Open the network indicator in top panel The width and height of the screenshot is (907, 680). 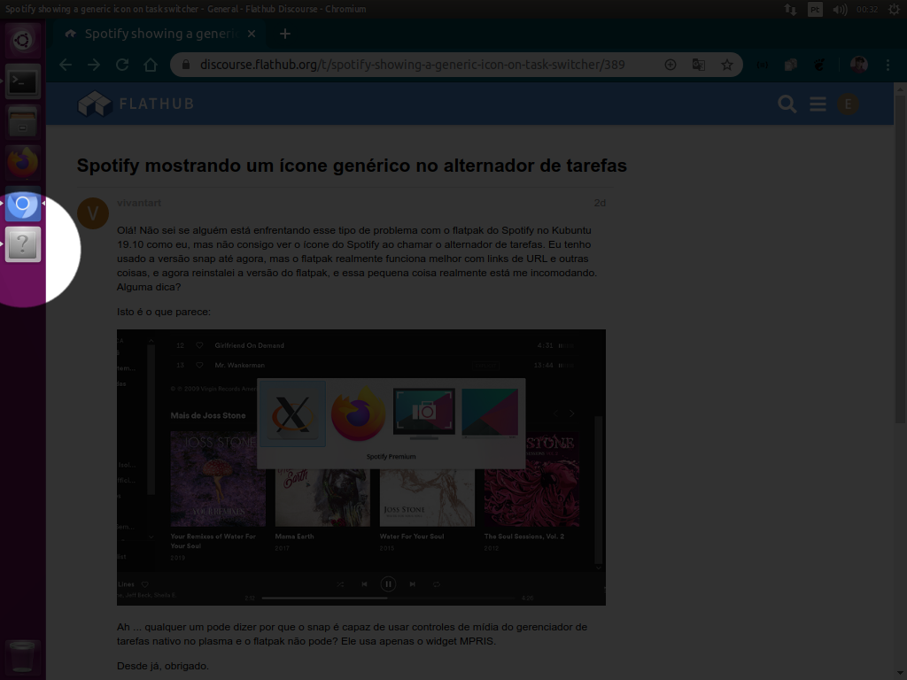pyautogui.click(x=790, y=9)
